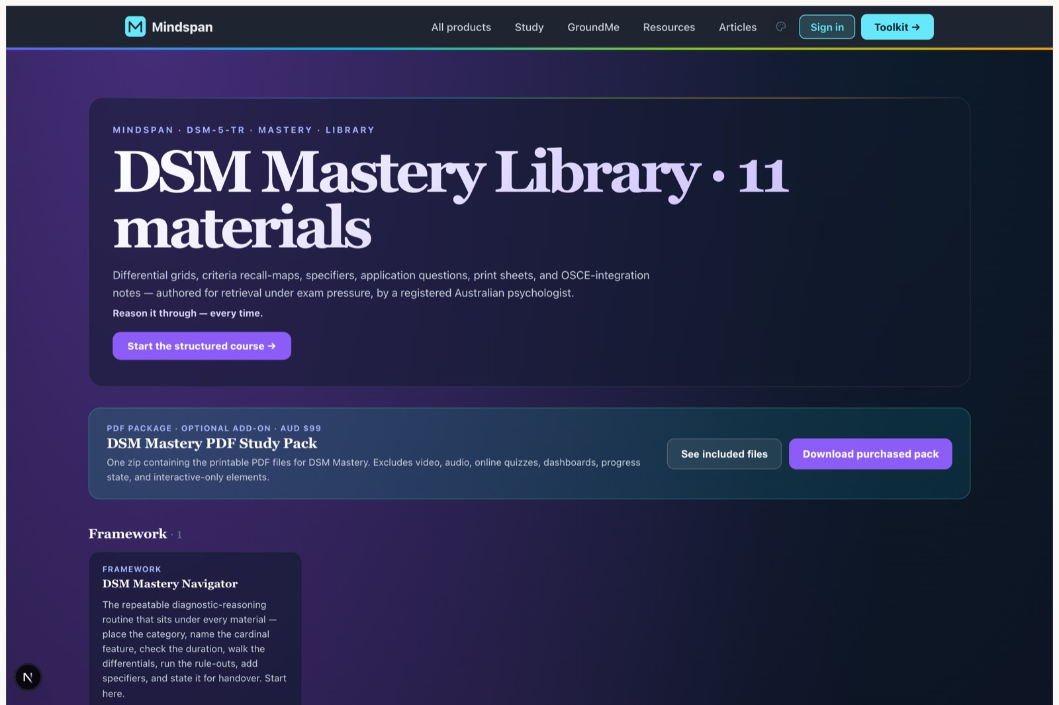Click the Framework section heading
The width and height of the screenshot is (1059, 705).
click(x=128, y=534)
